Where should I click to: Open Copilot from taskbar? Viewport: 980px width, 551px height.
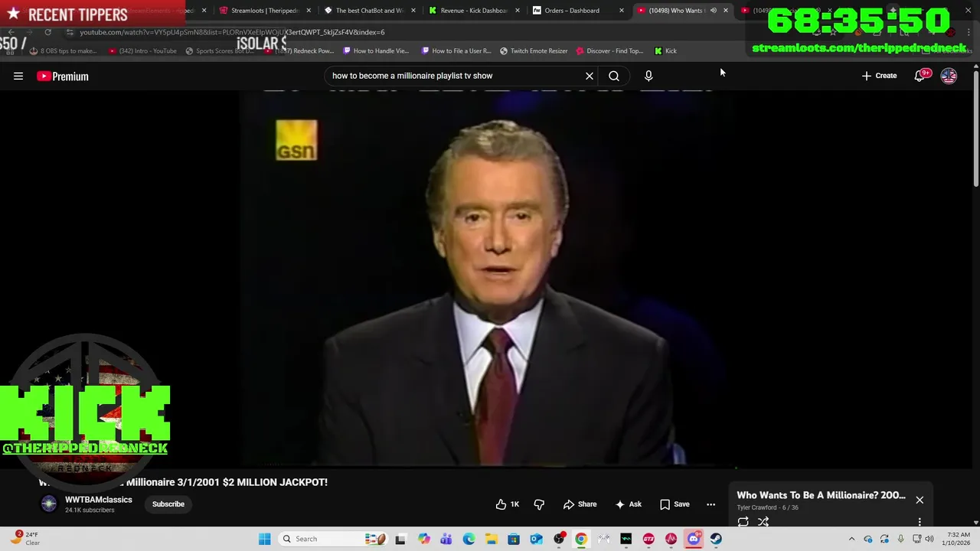click(423, 539)
